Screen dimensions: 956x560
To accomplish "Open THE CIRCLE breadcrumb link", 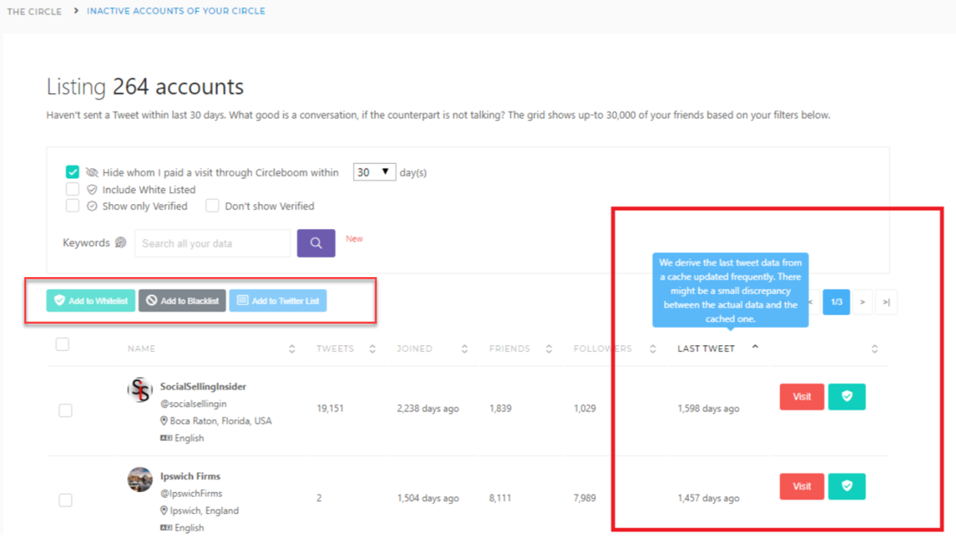I will point(34,11).
